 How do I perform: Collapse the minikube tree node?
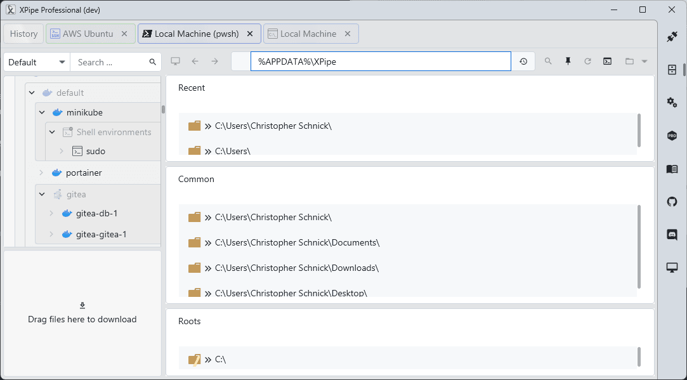click(42, 112)
